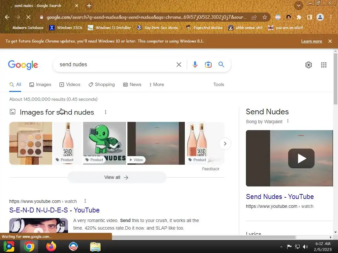Open Google search settings gear
Image resolution: width=338 pixels, height=253 pixels.
pyautogui.click(x=309, y=65)
